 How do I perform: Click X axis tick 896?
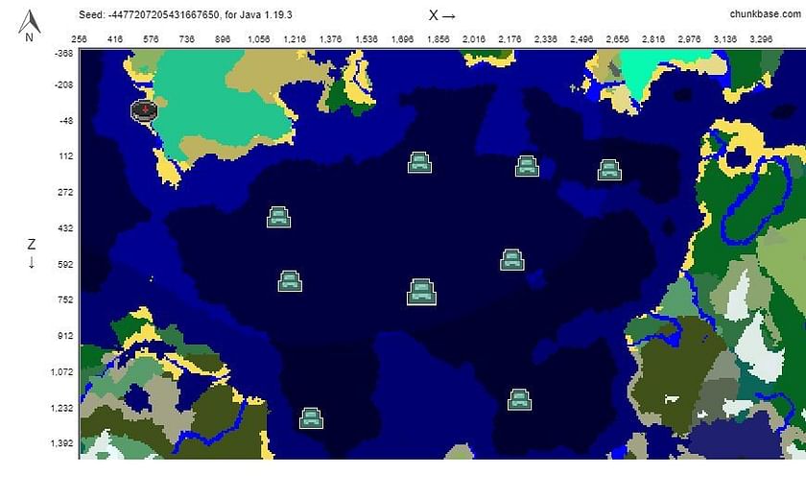pyautogui.click(x=223, y=39)
